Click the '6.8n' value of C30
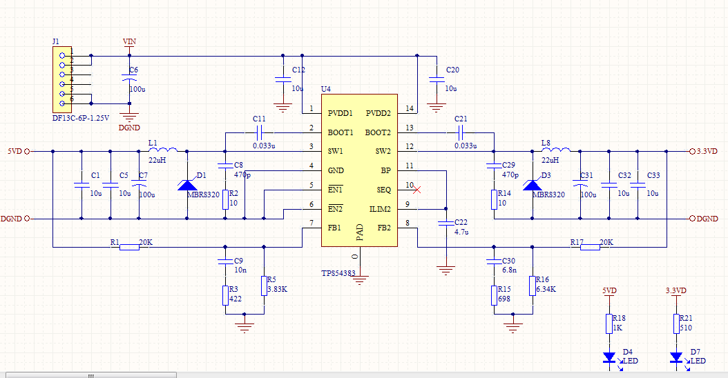 [x=509, y=270]
